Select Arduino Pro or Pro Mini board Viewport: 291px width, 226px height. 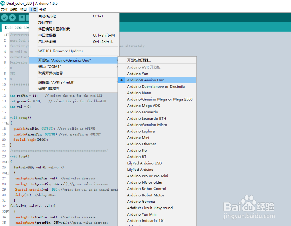point(157,176)
